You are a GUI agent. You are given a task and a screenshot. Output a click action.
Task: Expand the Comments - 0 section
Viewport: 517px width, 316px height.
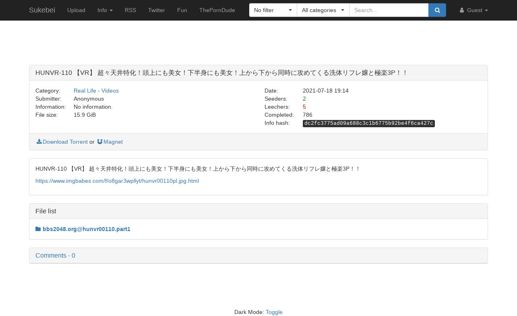click(x=55, y=256)
